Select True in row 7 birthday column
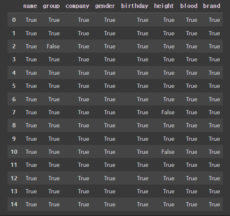230x216 pixels. pos(143,113)
